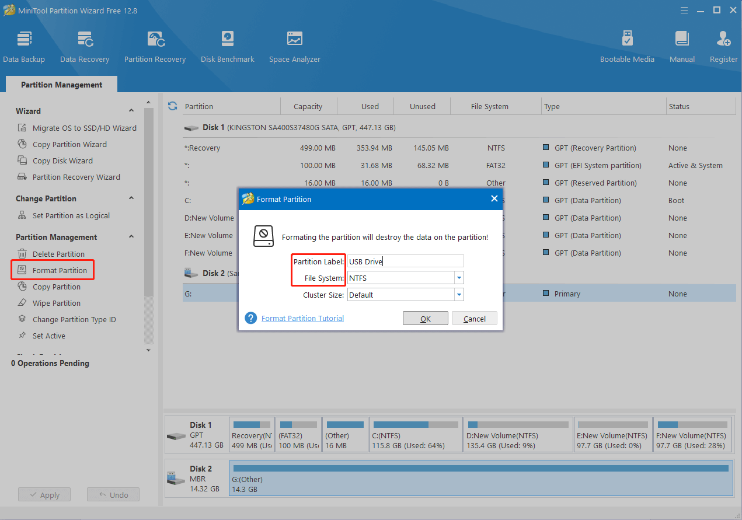The height and width of the screenshot is (520, 742).
Task: Run Disk Benchmark
Action: (x=227, y=46)
